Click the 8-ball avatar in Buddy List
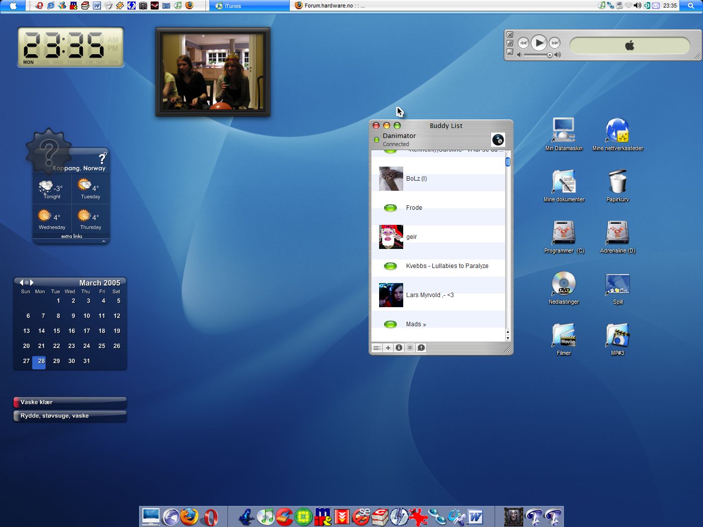The image size is (703, 527). pos(498,140)
